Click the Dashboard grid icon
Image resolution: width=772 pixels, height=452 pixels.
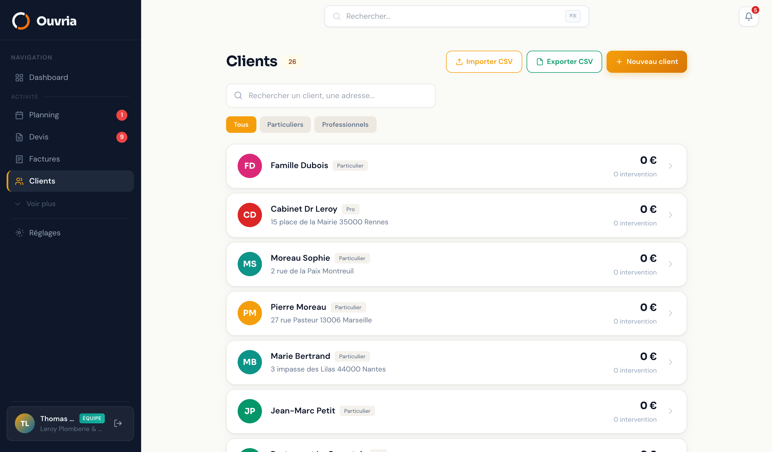[x=19, y=78]
